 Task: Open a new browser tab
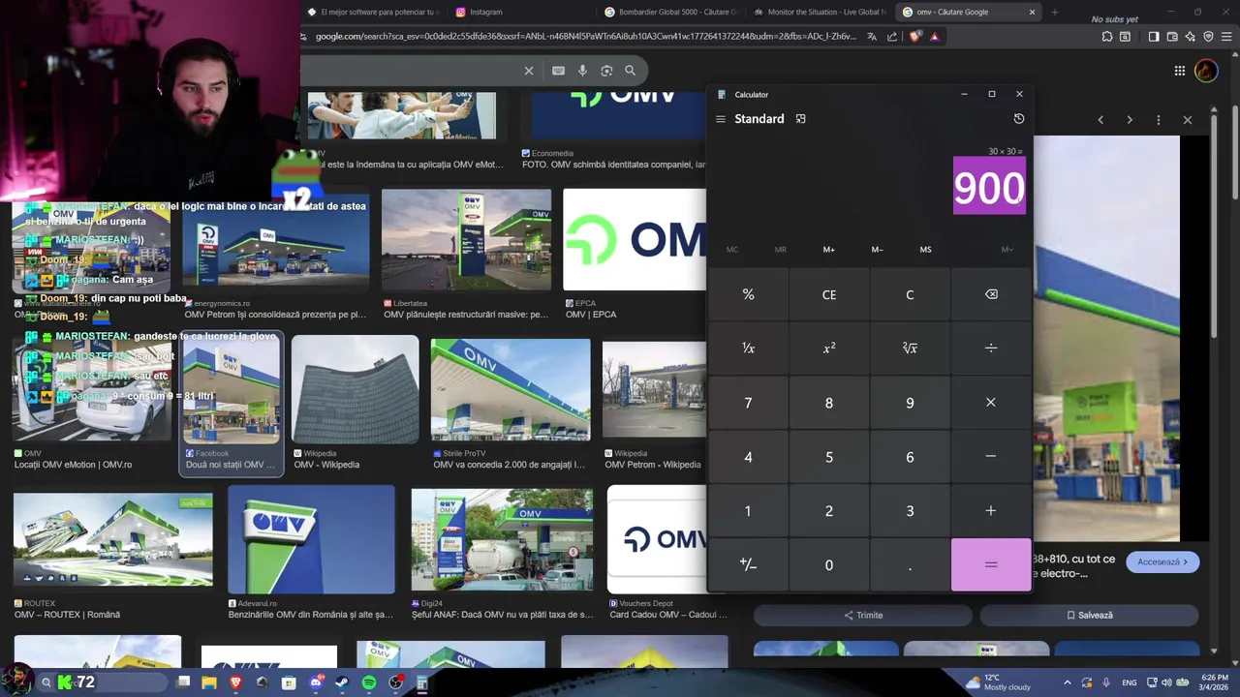(x=1054, y=12)
